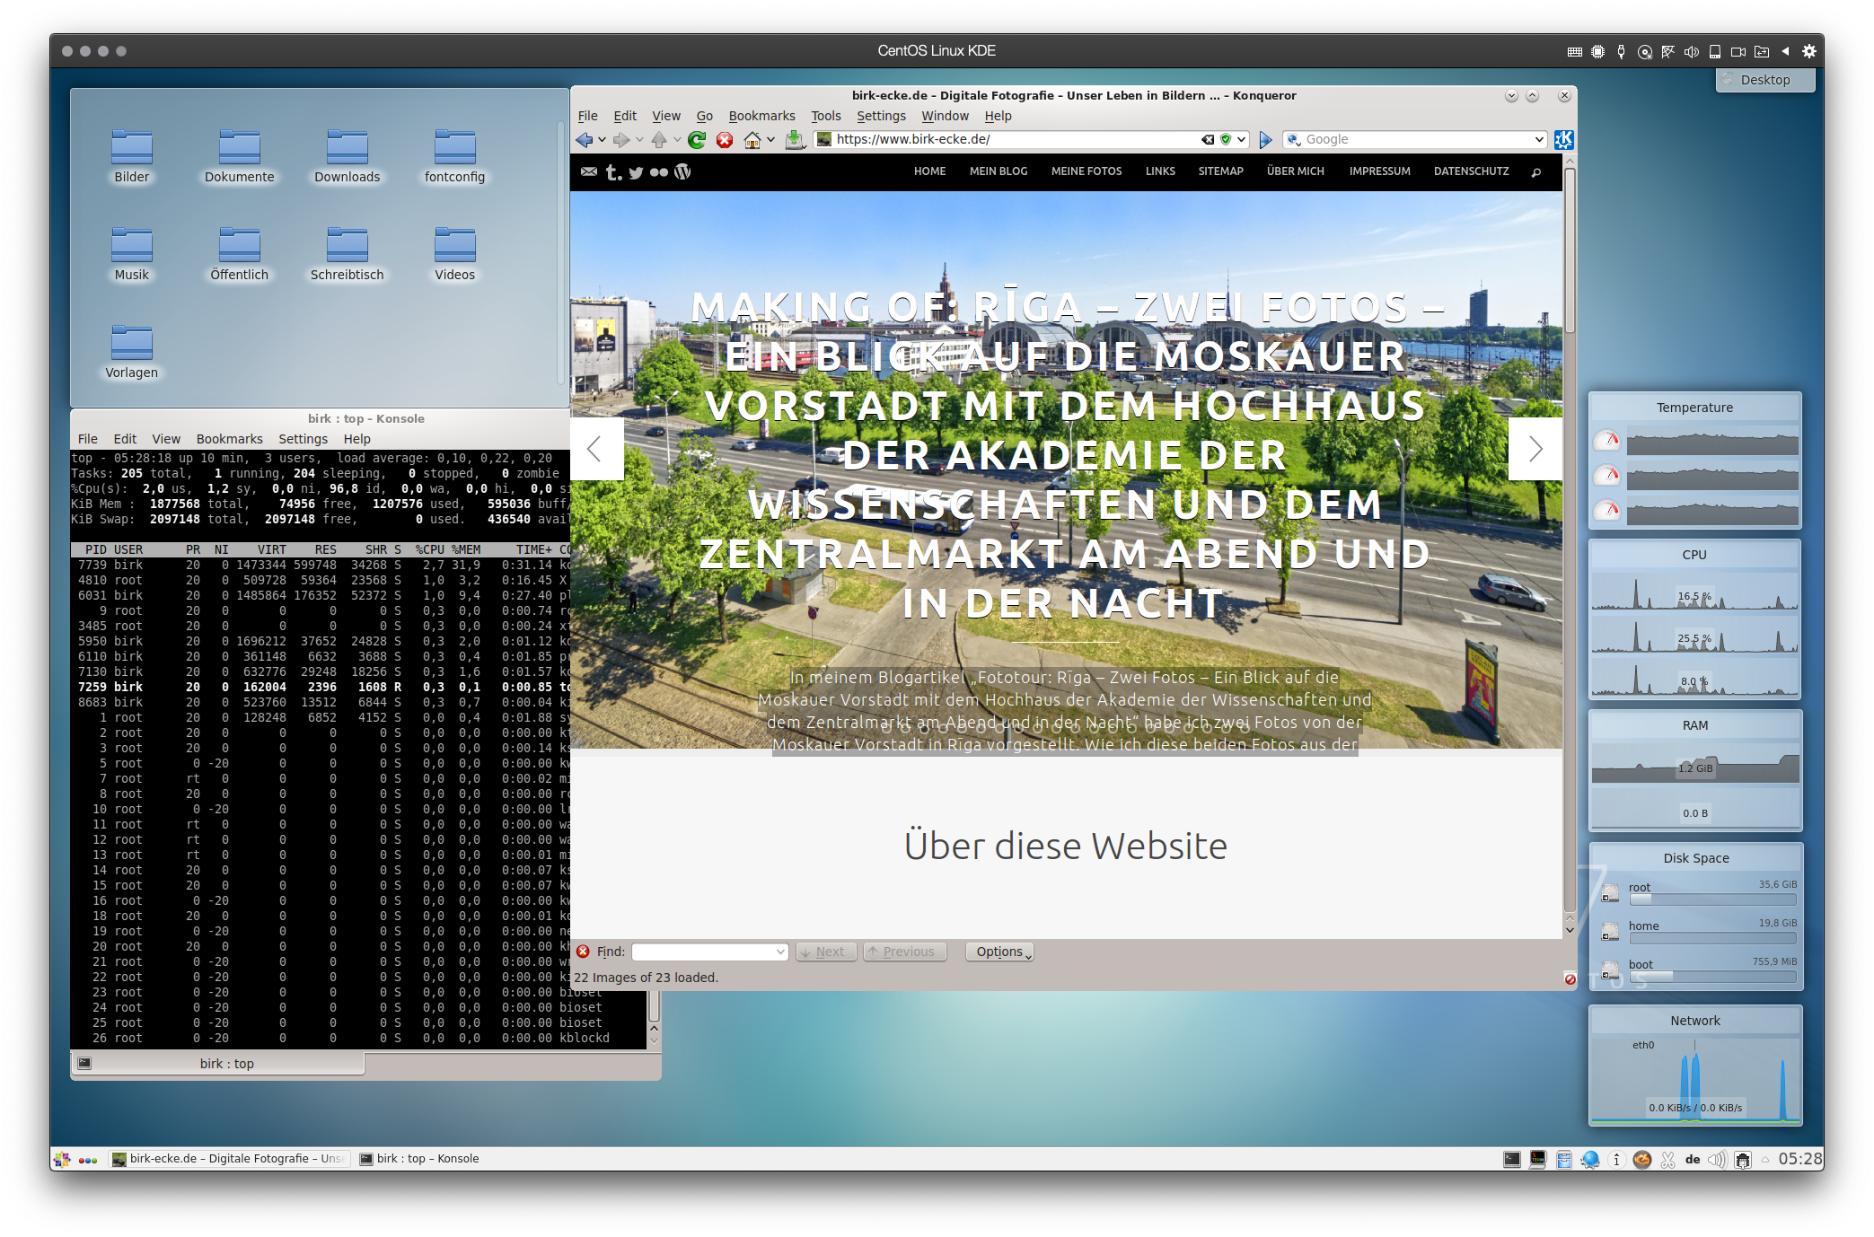Click the Klipper scissors tray icon

point(1667,1159)
